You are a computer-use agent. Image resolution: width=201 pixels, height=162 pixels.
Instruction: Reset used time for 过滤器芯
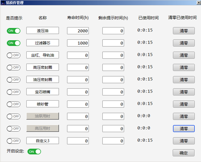[x=184, y=43]
